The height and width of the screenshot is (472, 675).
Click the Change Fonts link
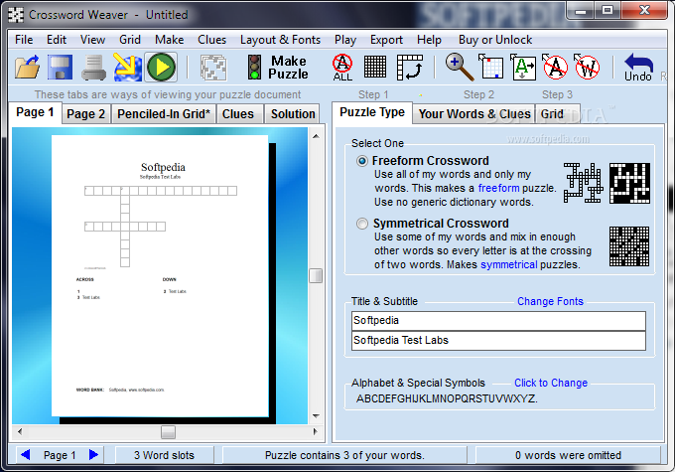(550, 301)
